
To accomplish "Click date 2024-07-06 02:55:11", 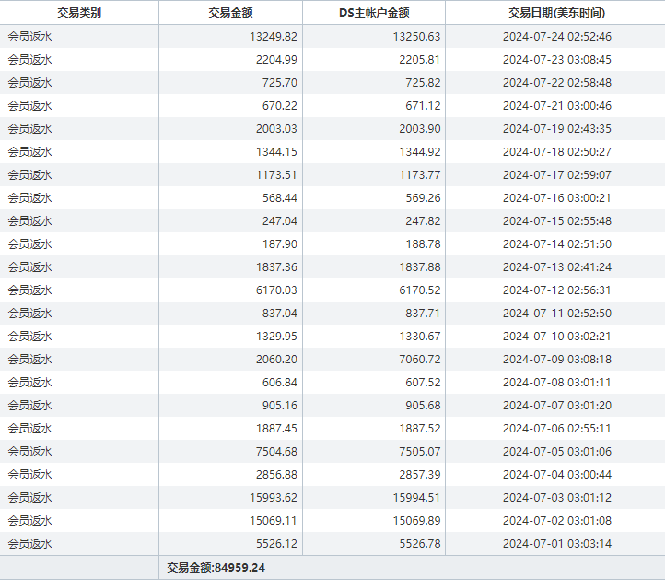I will point(557,429).
